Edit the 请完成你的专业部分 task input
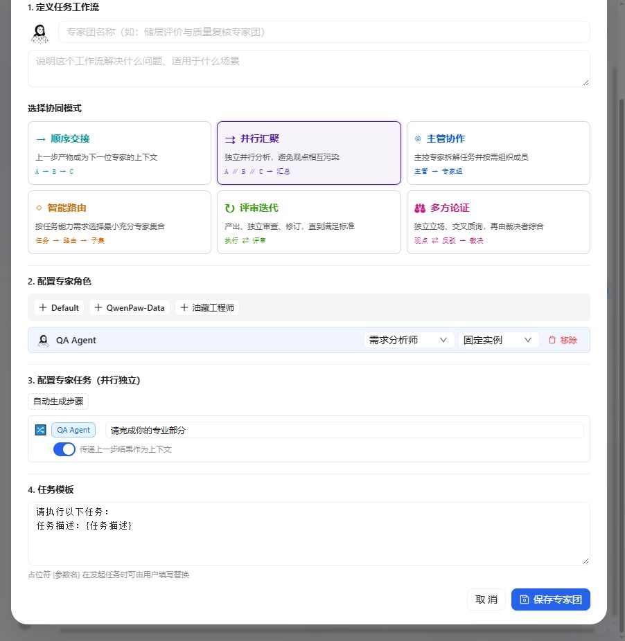 [344, 430]
